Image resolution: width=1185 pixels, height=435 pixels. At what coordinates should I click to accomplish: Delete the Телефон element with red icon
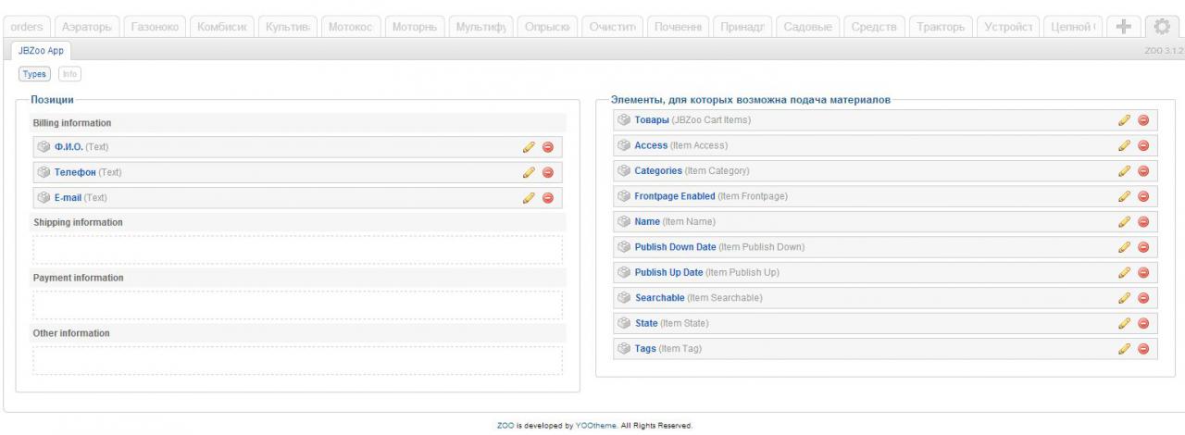coord(547,172)
